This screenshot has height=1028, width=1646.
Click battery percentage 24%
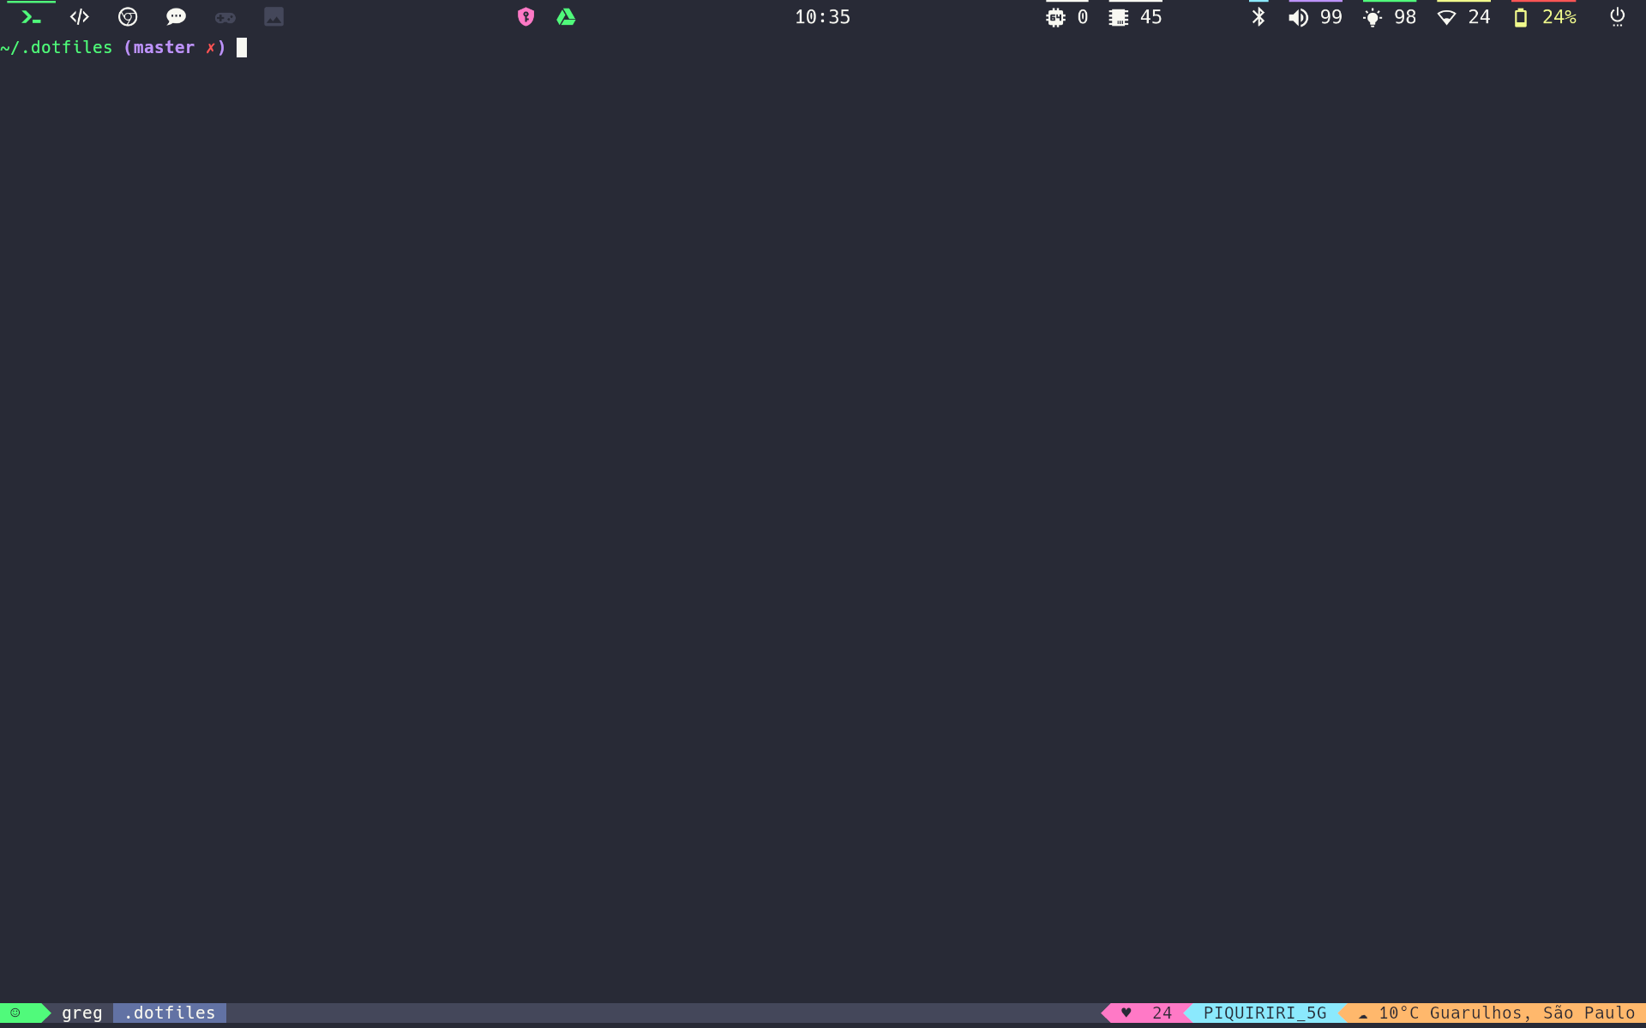pyautogui.click(x=1559, y=17)
